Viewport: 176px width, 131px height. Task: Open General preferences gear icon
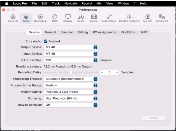point(13,17)
